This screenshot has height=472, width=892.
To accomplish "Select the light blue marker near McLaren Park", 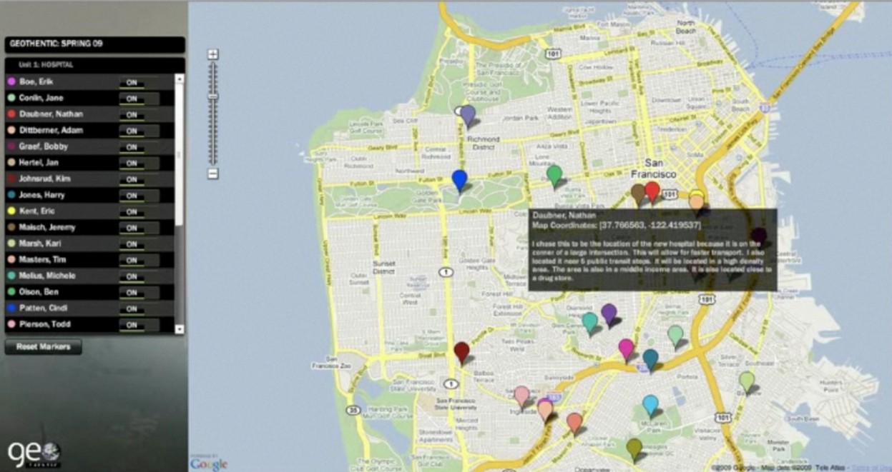I will 650,405.
